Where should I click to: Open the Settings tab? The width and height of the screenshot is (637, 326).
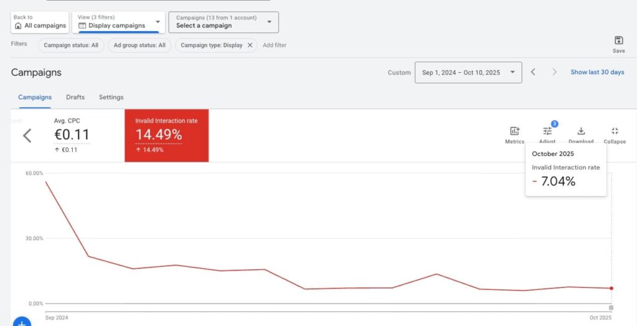(111, 97)
